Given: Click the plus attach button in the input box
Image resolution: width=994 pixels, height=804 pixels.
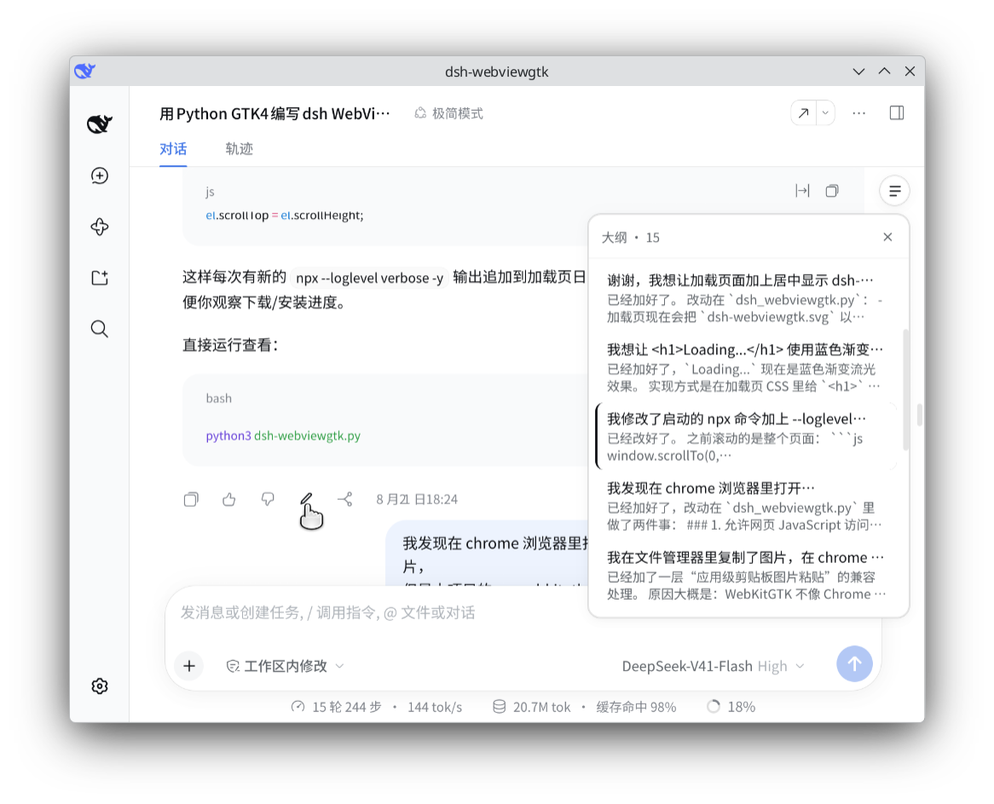Looking at the screenshot, I should tap(189, 666).
